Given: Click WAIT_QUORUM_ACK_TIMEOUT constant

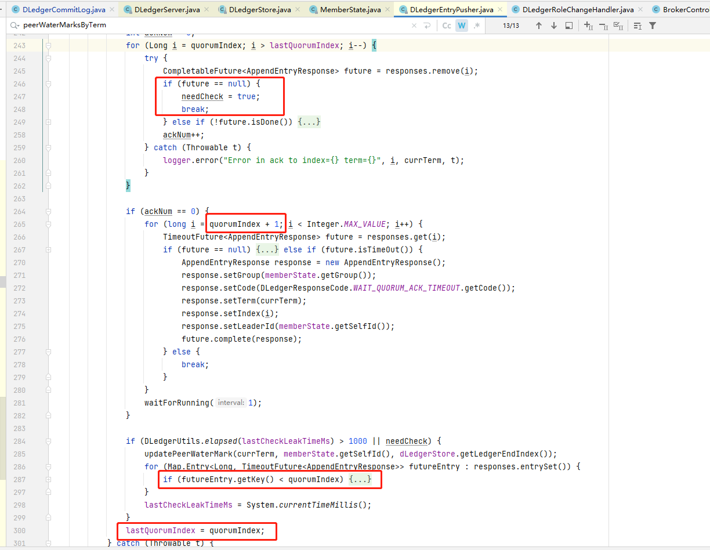Looking at the screenshot, I should (x=406, y=288).
